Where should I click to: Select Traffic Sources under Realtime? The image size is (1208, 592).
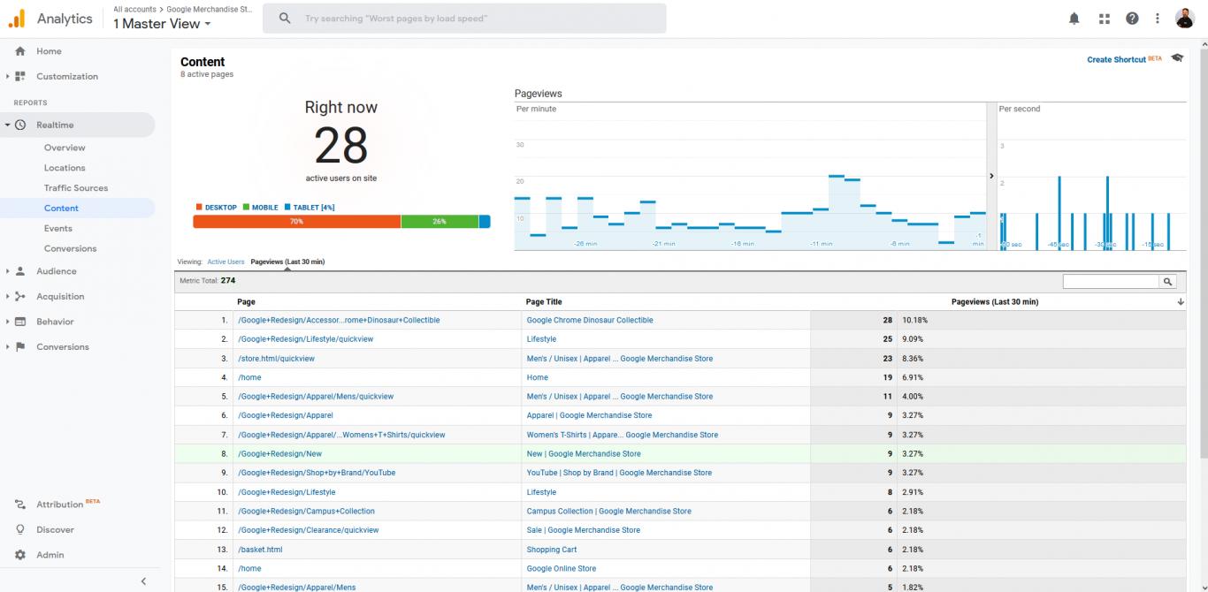[77, 187]
